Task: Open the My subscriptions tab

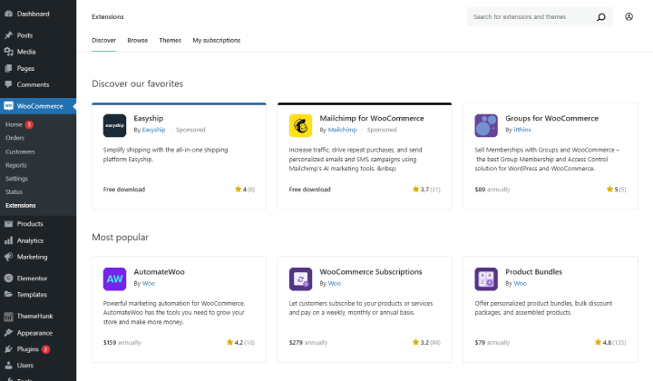Action: pyautogui.click(x=216, y=41)
